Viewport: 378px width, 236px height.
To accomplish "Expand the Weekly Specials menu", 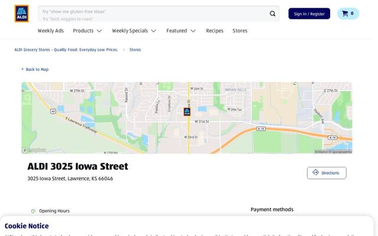I will [134, 31].
